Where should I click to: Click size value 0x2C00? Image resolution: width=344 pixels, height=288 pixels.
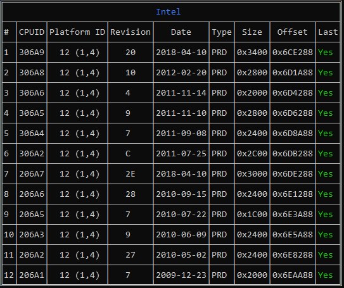252,154
